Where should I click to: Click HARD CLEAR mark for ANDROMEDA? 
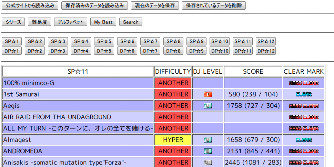(x=304, y=151)
